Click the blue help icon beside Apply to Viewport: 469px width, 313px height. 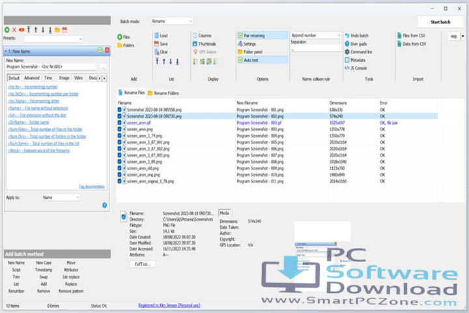point(104,205)
